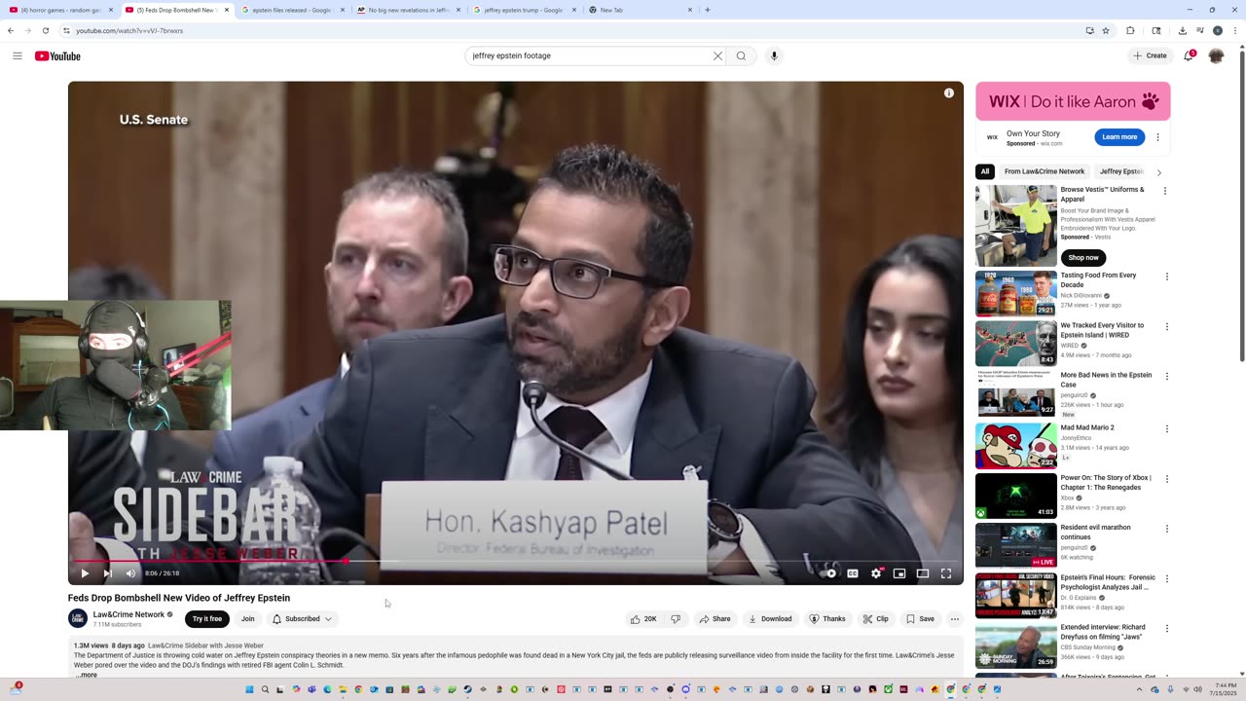1246x701 pixels.
Task: Click Shop now on the Vestis ad
Action: 1083,257
